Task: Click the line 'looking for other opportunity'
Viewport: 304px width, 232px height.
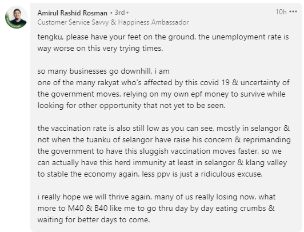Action: click(x=131, y=106)
